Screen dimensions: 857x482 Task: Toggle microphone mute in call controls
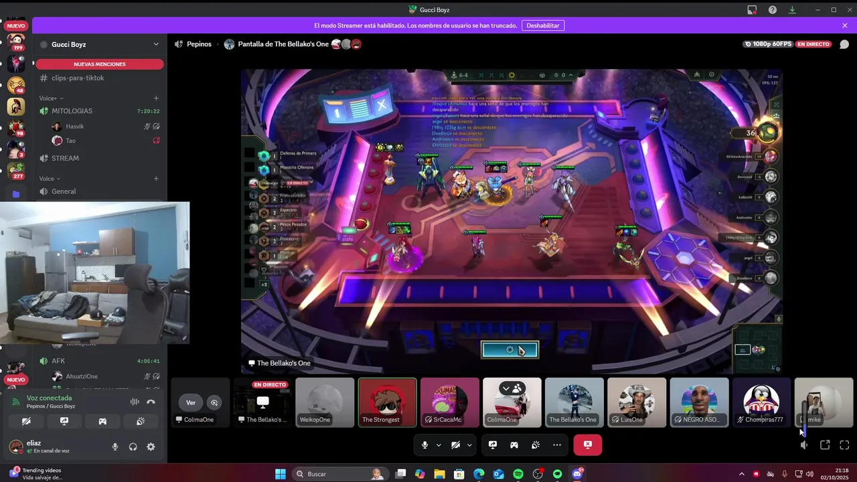point(424,445)
